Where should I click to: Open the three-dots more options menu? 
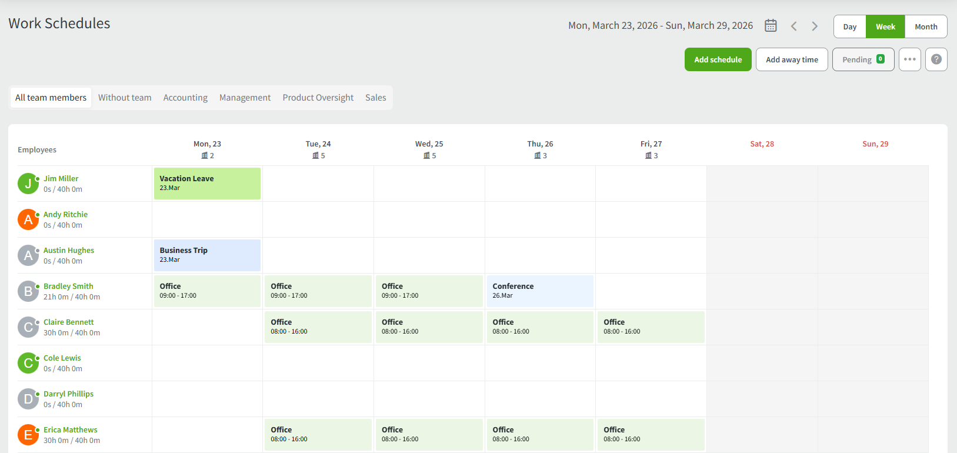(x=909, y=59)
